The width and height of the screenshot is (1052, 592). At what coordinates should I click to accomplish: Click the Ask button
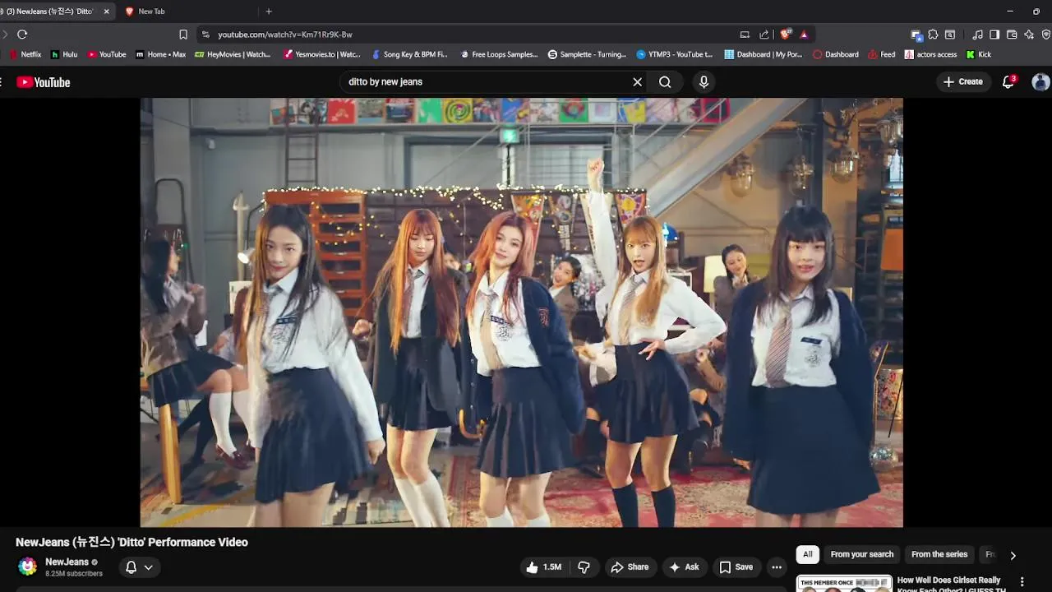point(684,567)
